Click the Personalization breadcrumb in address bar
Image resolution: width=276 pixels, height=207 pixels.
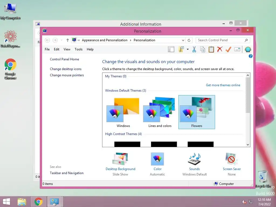click(x=144, y=40)
